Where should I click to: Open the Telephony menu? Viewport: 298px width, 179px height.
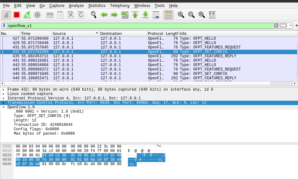coord(120,6)
